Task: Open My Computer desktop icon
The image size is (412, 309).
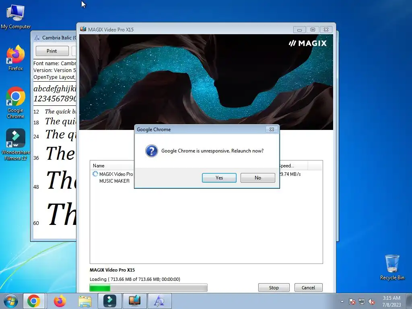Action: [x=16, y=17]
